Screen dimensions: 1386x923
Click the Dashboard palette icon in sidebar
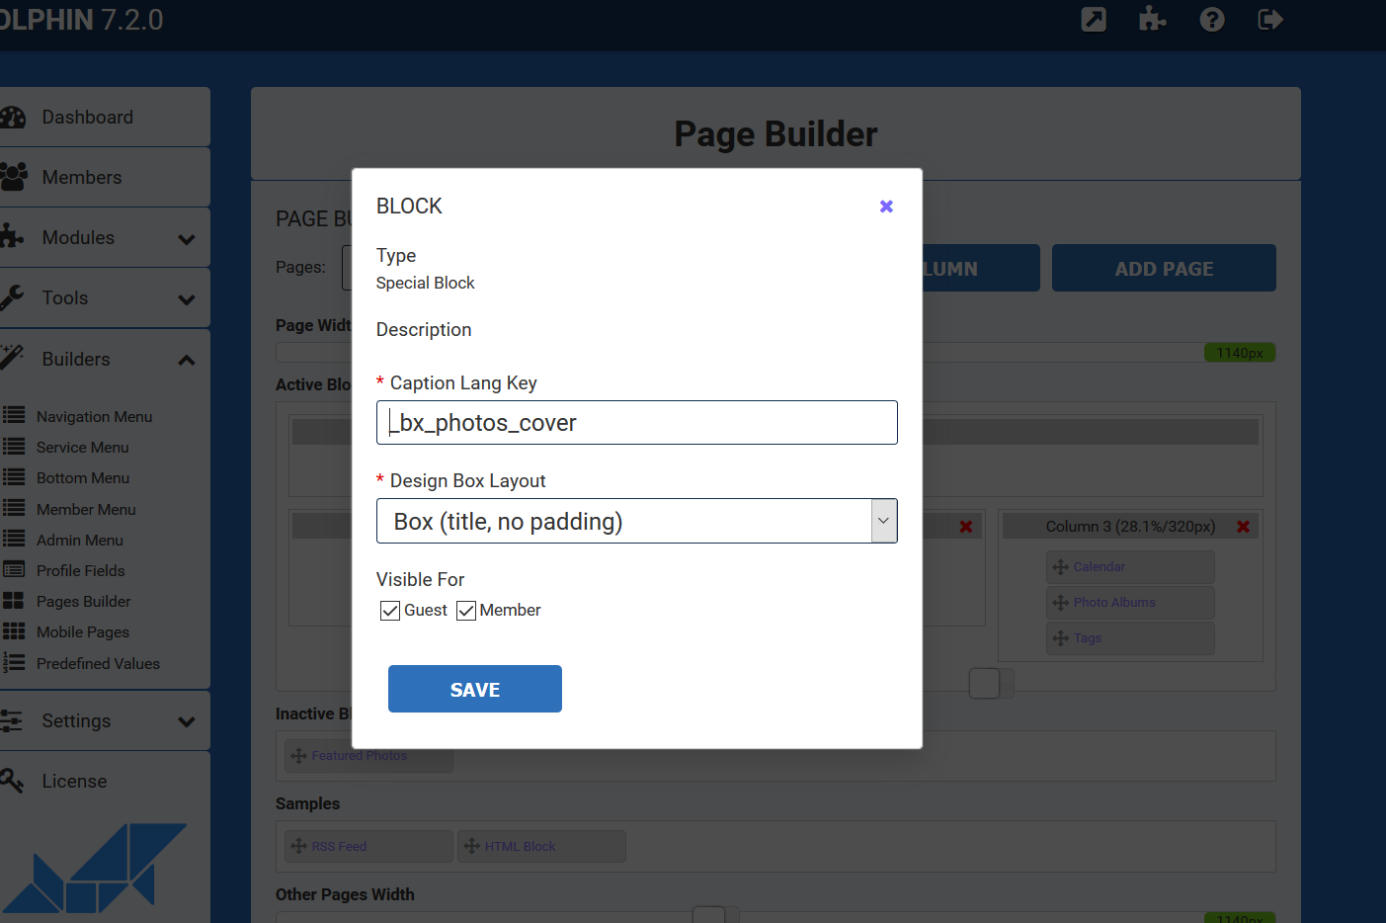[14, 118]
